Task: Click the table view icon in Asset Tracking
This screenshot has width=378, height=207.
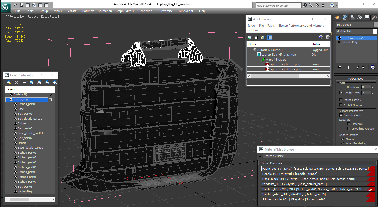Action: 270,37
